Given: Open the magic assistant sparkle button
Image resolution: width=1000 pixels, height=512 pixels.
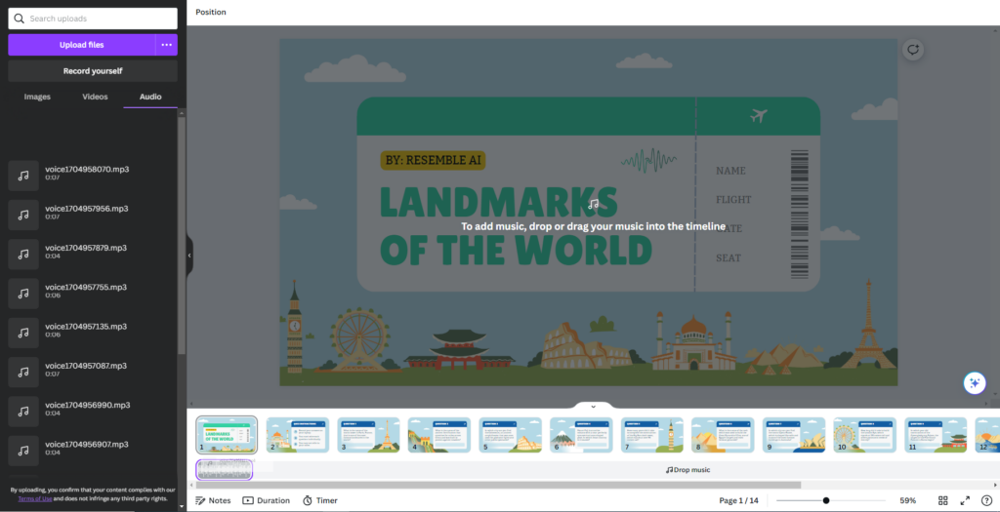Looking at the screenshot, I should (x=974, y=382).
